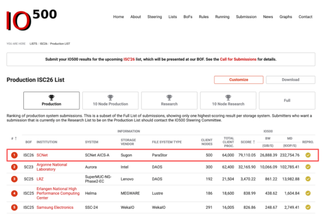This screenshot has width=323, height=214.
Task: Switch to the Research tab
Action: point(169,100)
